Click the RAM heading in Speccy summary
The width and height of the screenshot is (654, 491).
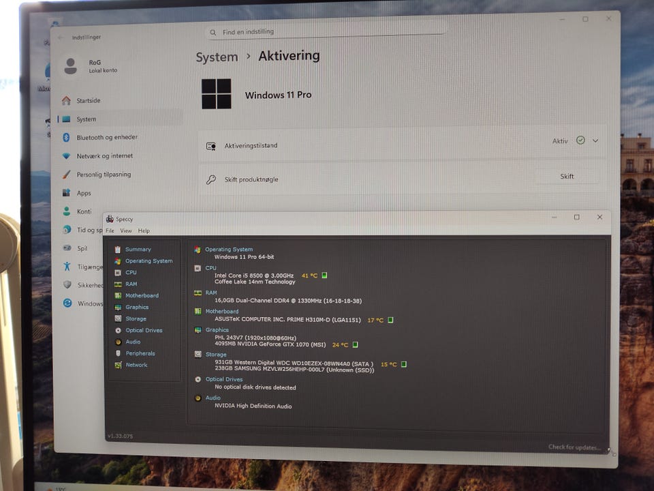211,293
